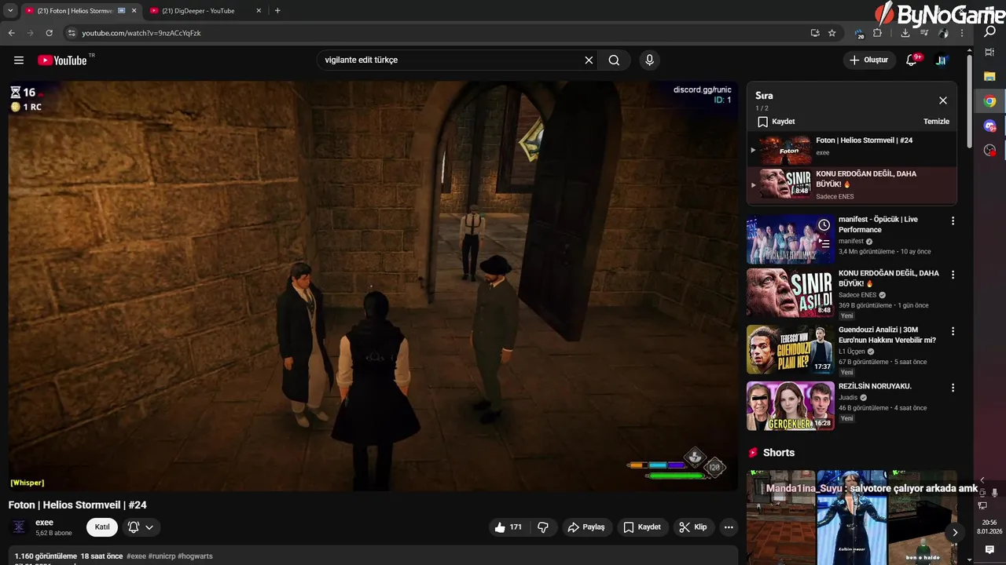The height and width of the screenshot is (565, 1006).
Task: Go back in browser history
Action: (x=12, y=33)
